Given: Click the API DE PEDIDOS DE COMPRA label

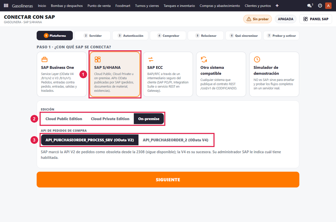Looking at the screenshot, I should pyautogui.click(x=64, y=131).
